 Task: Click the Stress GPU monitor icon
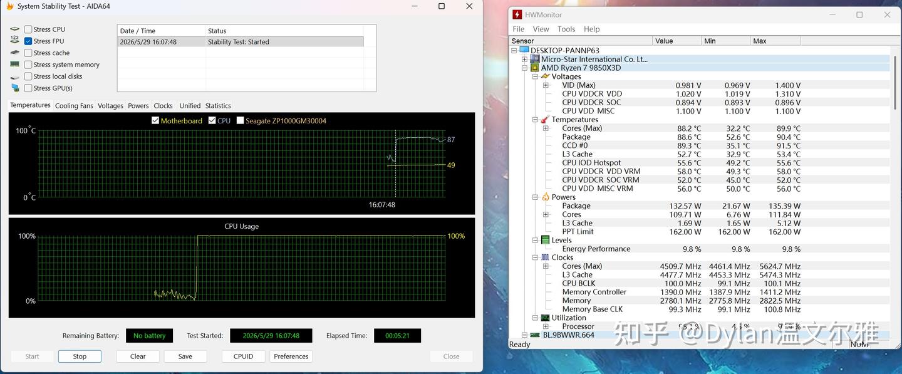(x=15, y=88)
